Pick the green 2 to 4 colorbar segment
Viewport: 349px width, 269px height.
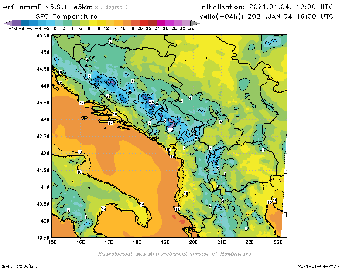[x=68, y=23]
